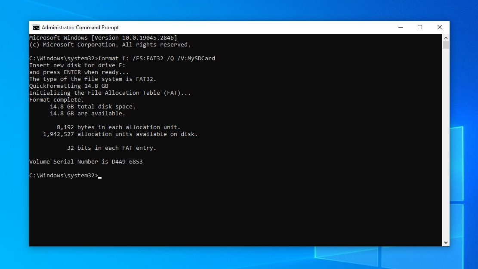Click 'Volume Serial Number is D4A9-6853' line

86,162
